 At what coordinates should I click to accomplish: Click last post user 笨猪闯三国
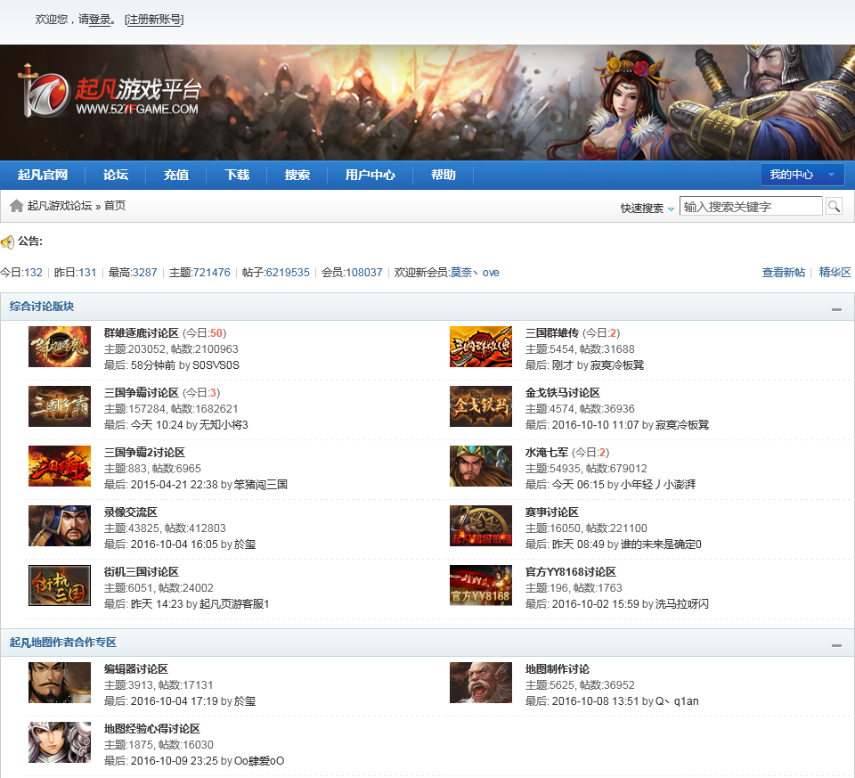click(261, 485)
